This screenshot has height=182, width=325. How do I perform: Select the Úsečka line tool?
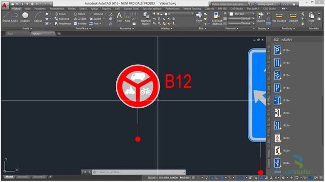point(6,17)
